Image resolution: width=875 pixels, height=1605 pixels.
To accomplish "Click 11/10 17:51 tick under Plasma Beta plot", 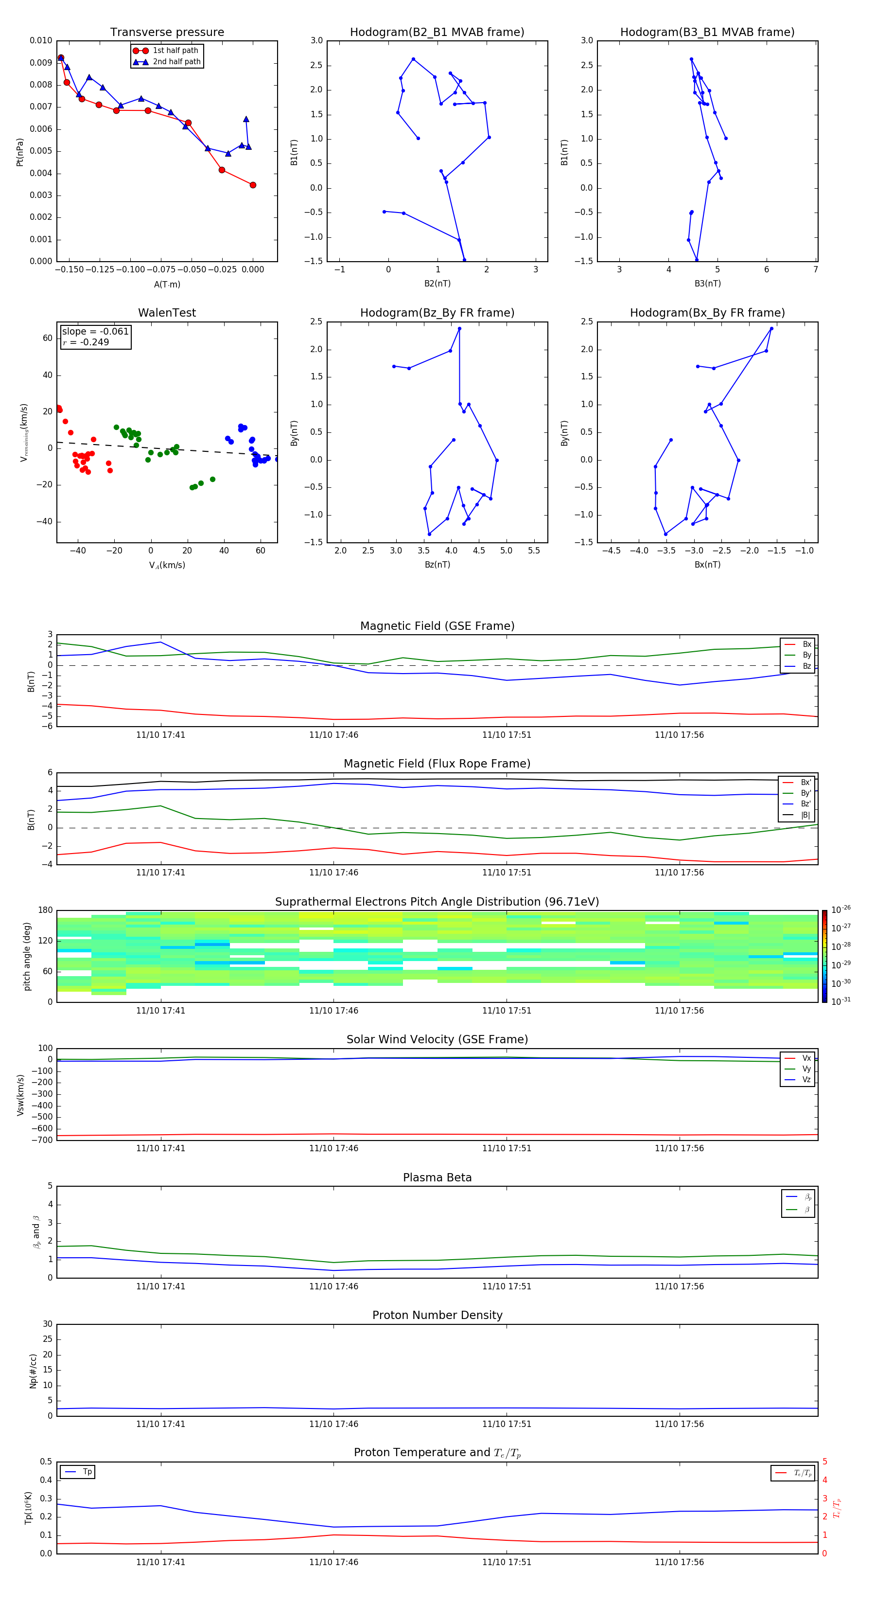I will point(507,1286).
